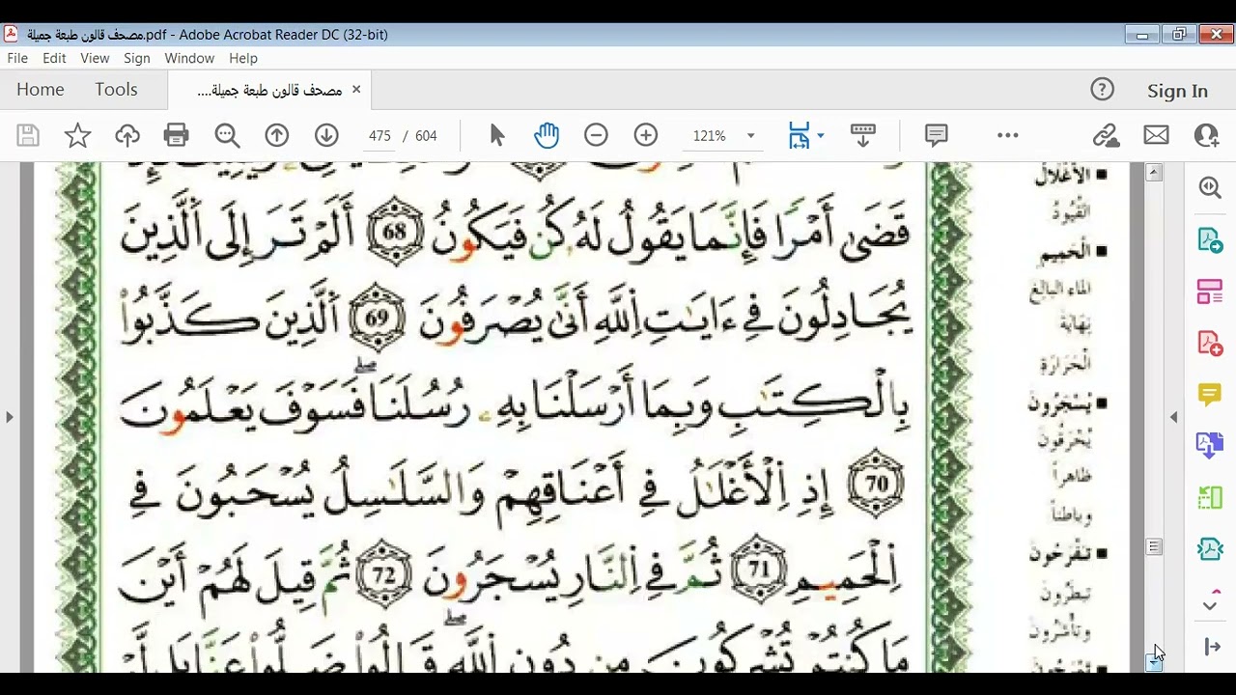Click the scrolling mode icon
1236x695 pixels.
(x=862, y=135)
